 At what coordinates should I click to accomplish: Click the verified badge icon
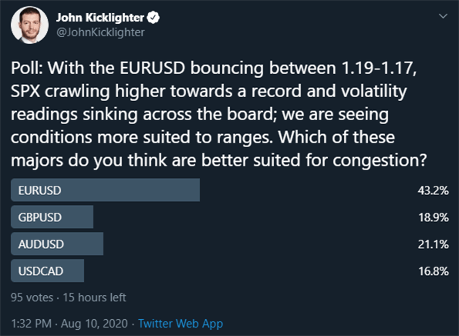pos(153,18)
